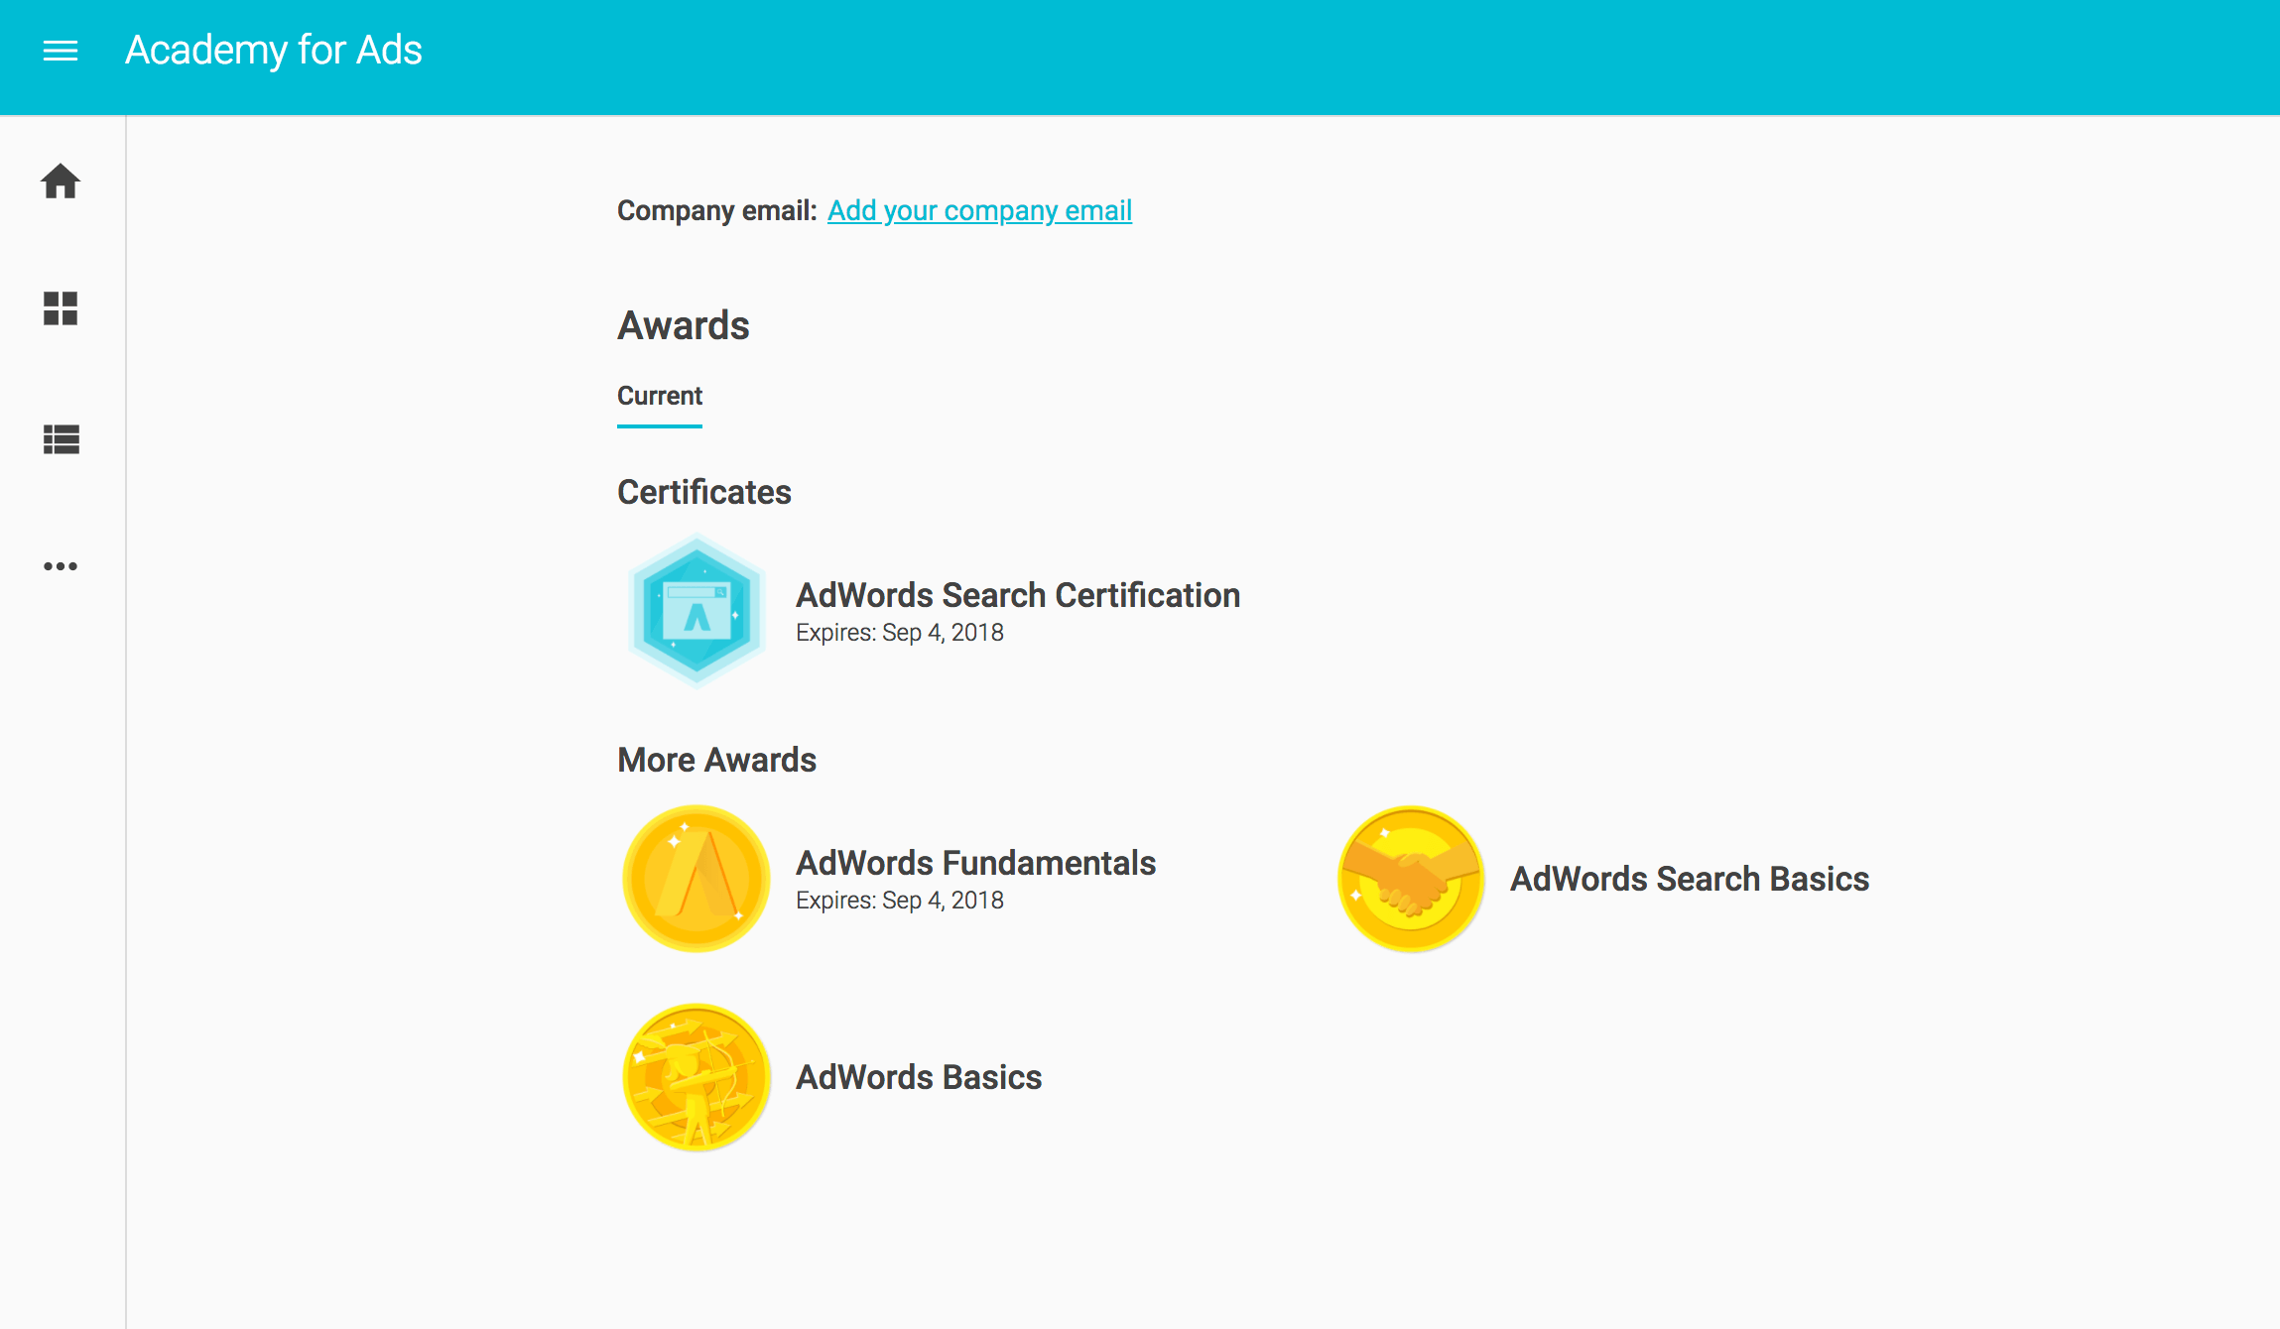Click the AdWords Fundamentals gold badge
2280x1329 pixels.
[x=697, y=879]
